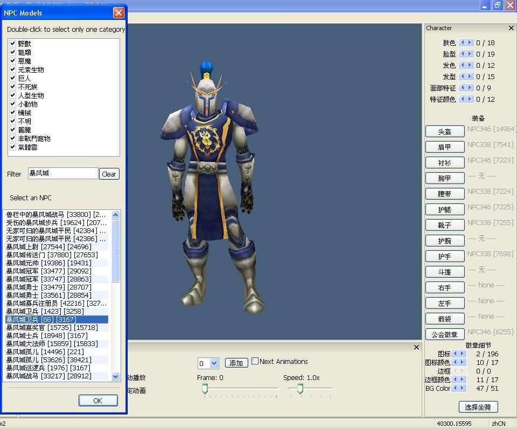The image size is (517, 429).
Task: Click left arrow for 图标 tabard icon
Action: pos(455,354)
